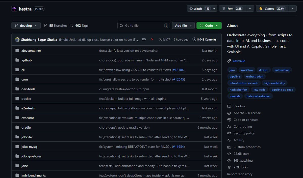Viewport: 303px width, 178px height.
Task: Click the folder icon for docker
Action: (17, 99)
